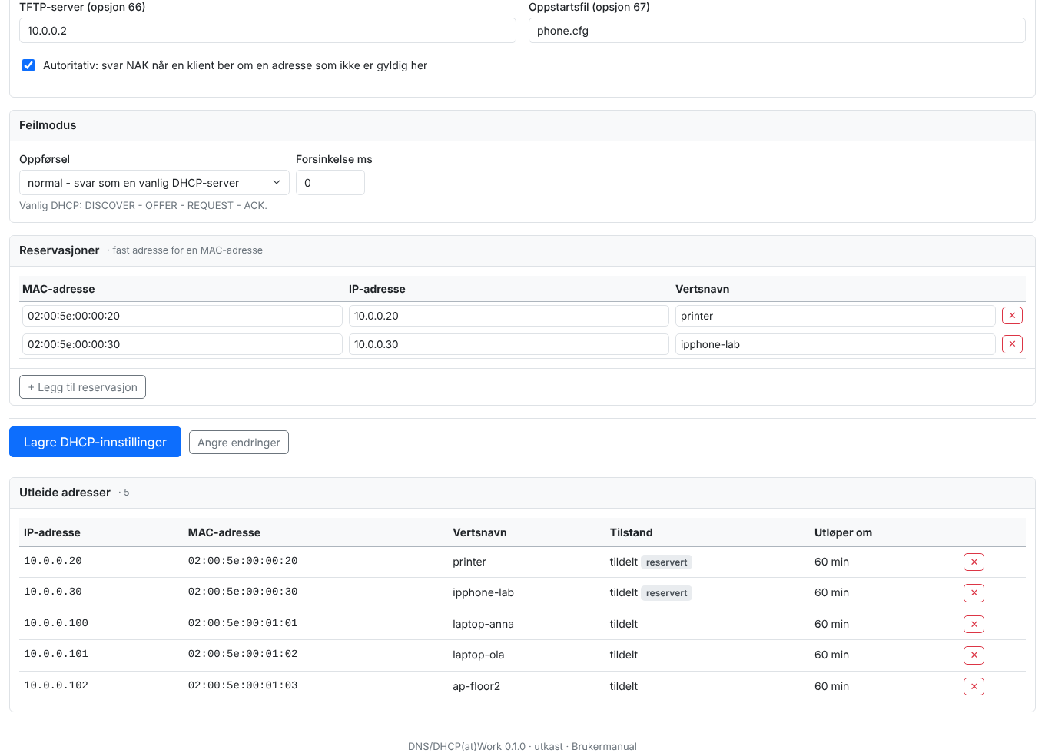Click the reservert badge in ipphone-lab lease row
The width and height of the screenshot is (1045, 753).
[x=667, y=593]
